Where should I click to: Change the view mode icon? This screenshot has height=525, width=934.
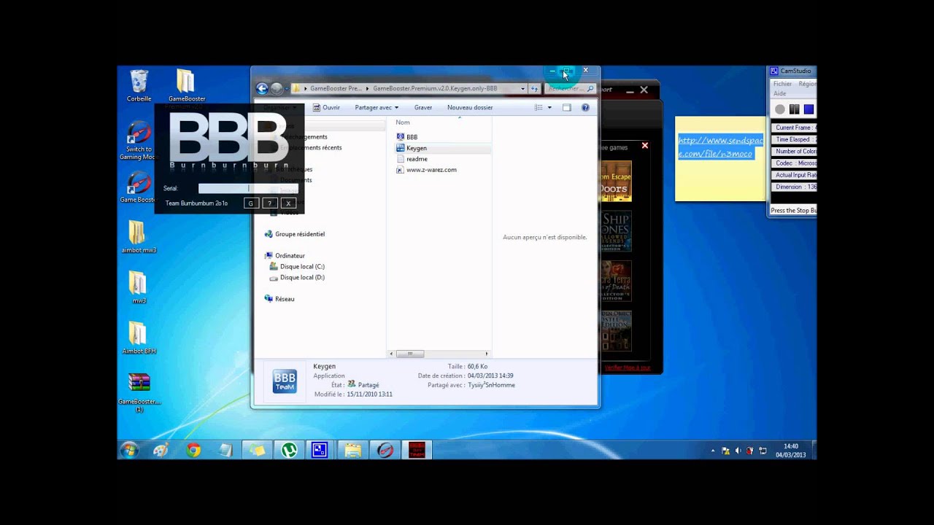[539, 107]
